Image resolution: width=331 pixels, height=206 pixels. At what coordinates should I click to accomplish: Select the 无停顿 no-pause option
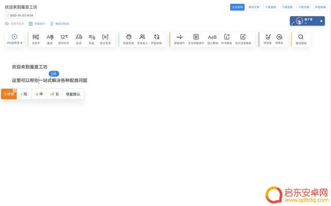pyautogui.click(x=9, y=94)
